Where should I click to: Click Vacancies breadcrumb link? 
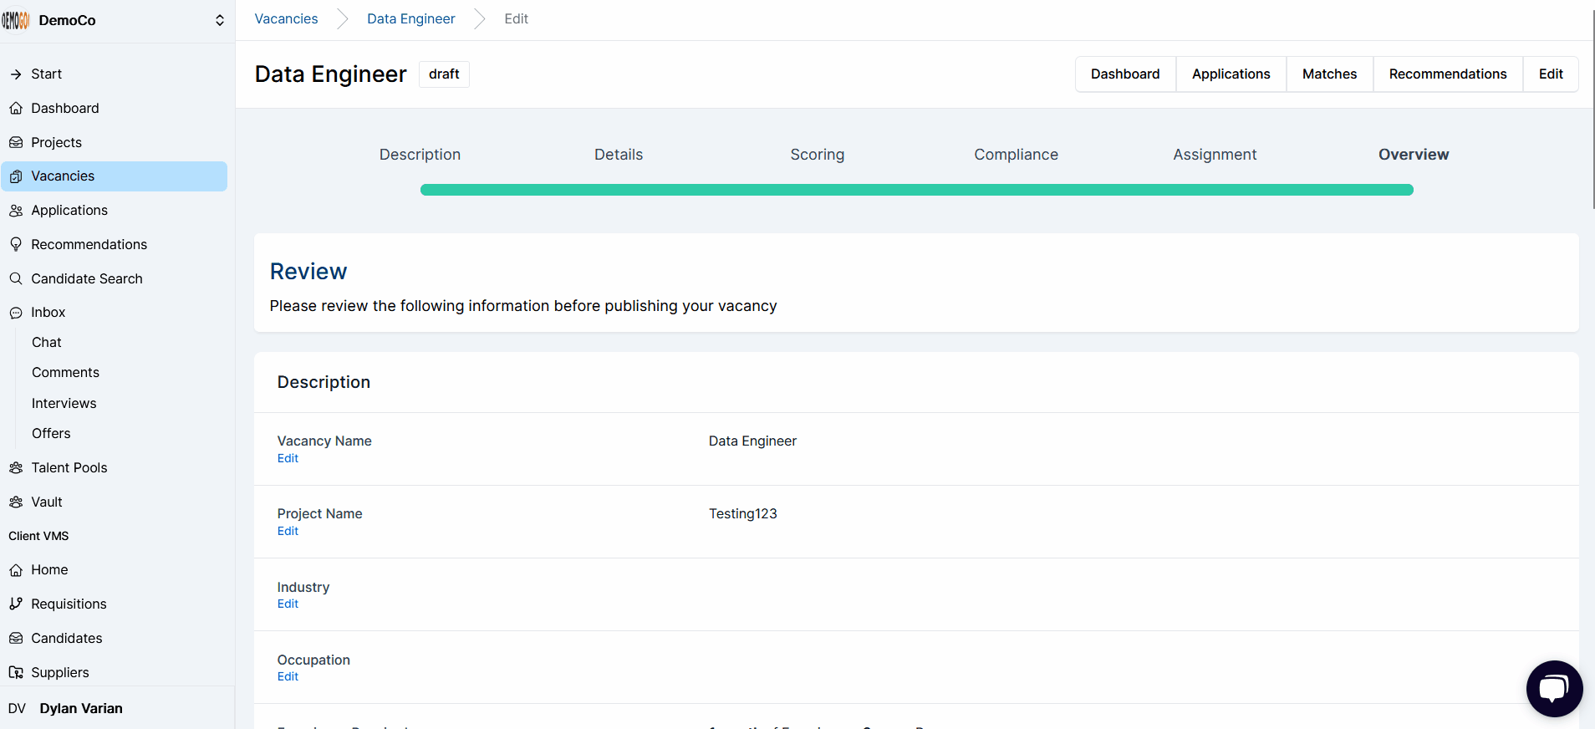pyautogui.click(x=286, y=19)
